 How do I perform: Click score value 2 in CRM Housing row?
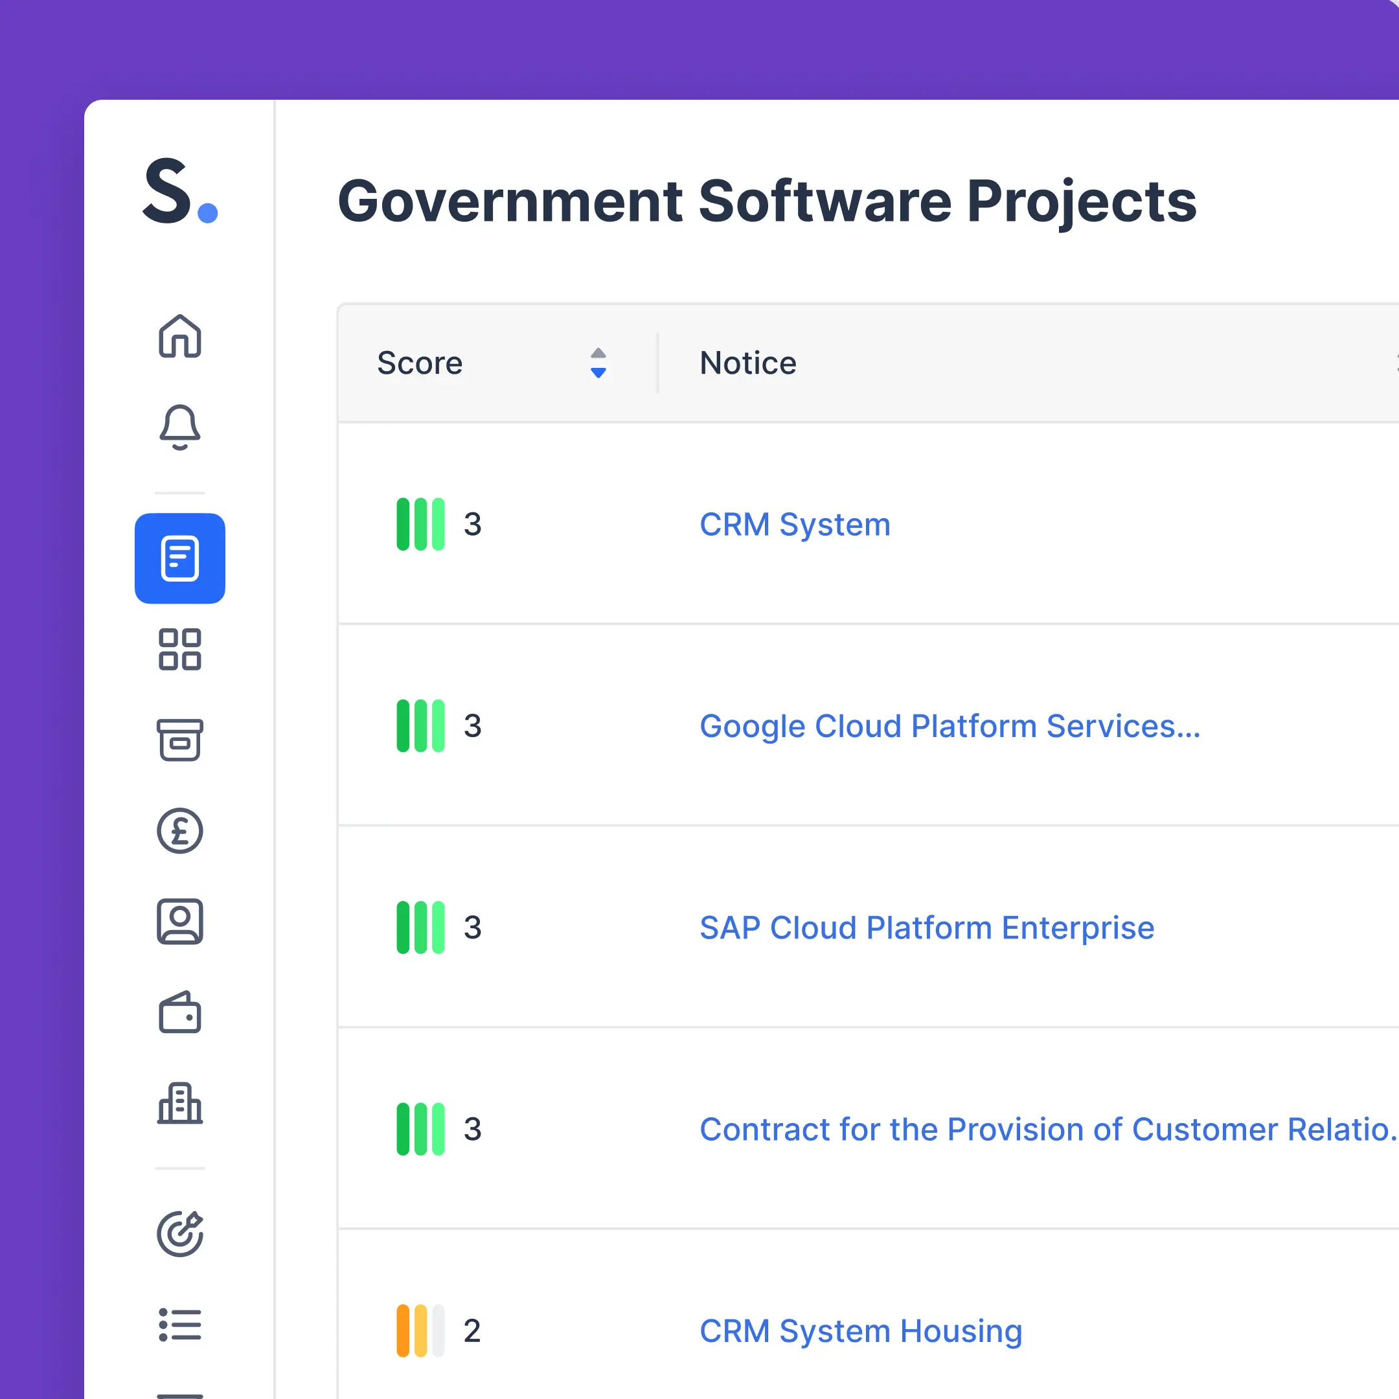point(472,1331)
